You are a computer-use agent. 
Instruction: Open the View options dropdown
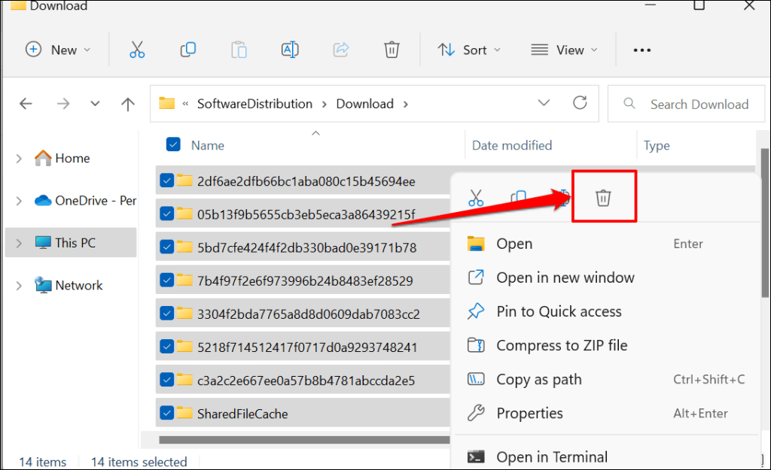[x=564, y=50]
